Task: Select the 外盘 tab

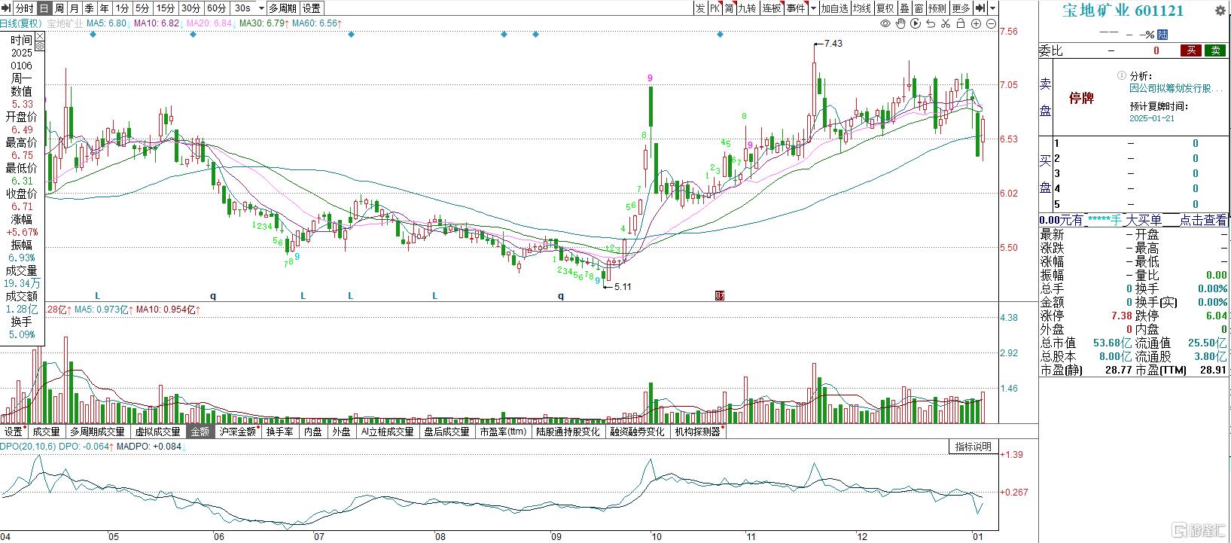Action: coord(341,432)
